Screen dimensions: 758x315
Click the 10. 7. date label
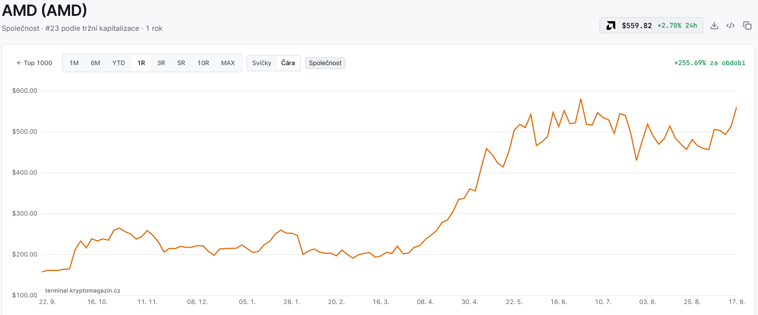(603, 302)
